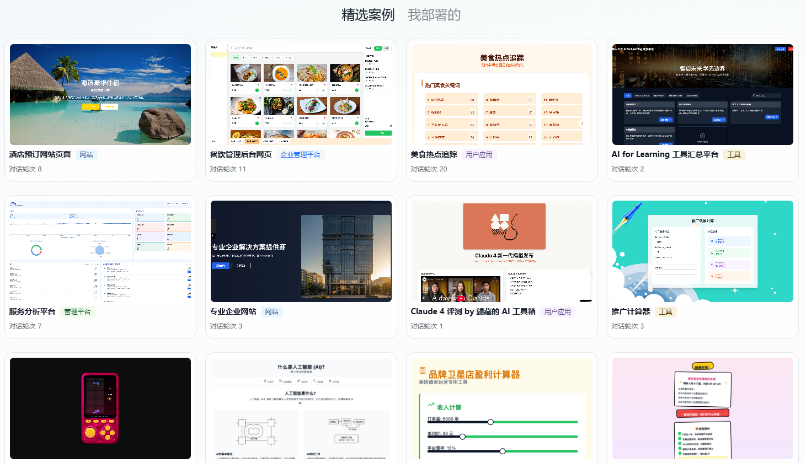Click the 推广计算器 title
Screen dimensions: 806x463
pos(631,311)
